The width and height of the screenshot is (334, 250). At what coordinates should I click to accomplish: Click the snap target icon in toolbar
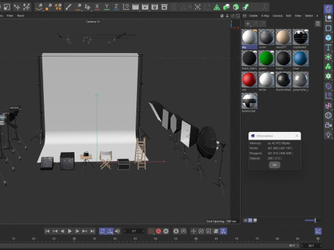click(x=198, y=7)
